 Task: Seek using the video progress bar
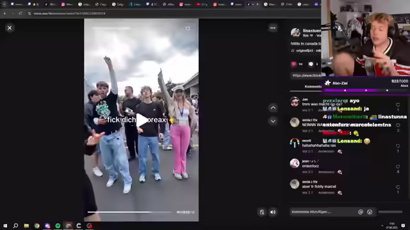coord(129,212)
